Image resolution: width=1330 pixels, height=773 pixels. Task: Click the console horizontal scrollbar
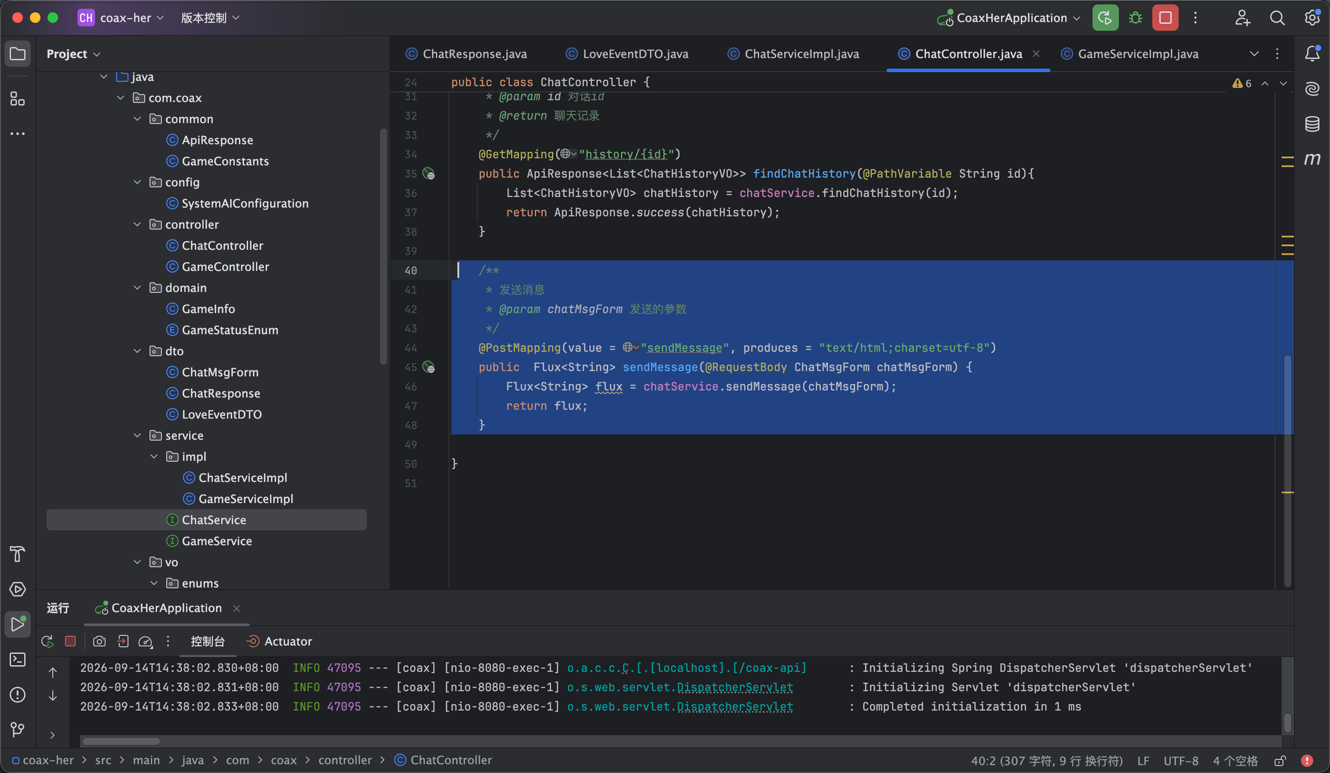click(121, 741)
